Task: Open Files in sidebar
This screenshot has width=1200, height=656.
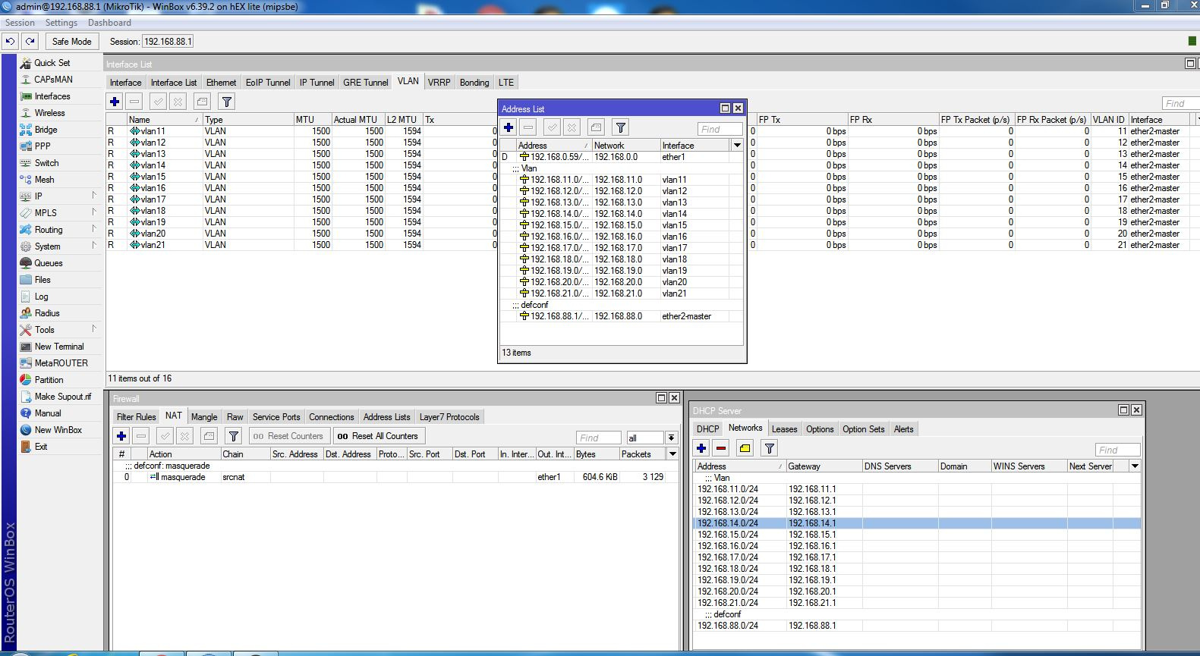Action: 43,280
